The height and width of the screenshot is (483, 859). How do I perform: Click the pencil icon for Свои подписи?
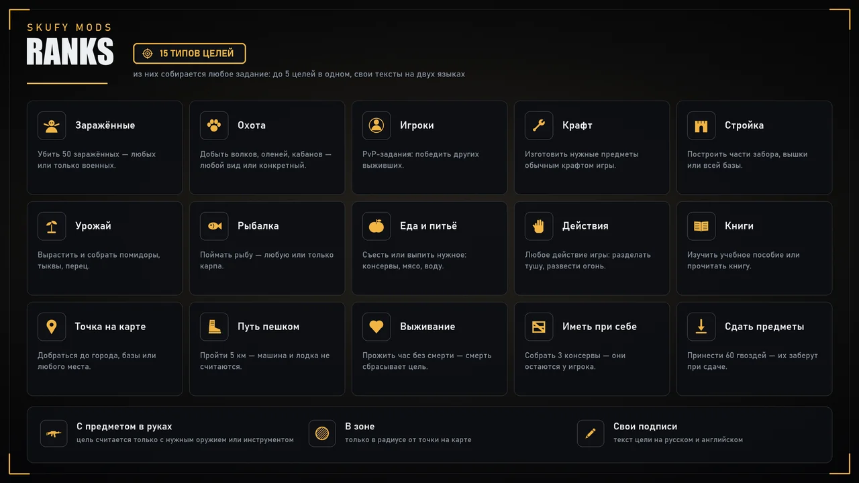click(591, 433)
